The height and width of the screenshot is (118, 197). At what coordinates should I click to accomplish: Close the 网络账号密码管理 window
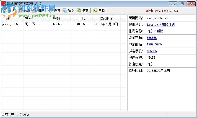[x=191, y=4]
